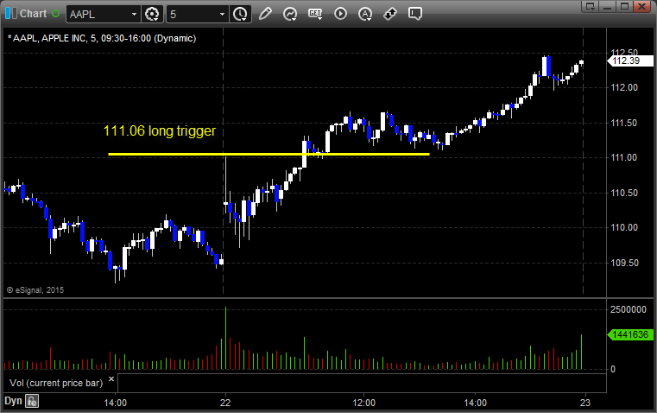Click the speech bubble alert icon
This screenshot has width=657, height=413.
414,14
